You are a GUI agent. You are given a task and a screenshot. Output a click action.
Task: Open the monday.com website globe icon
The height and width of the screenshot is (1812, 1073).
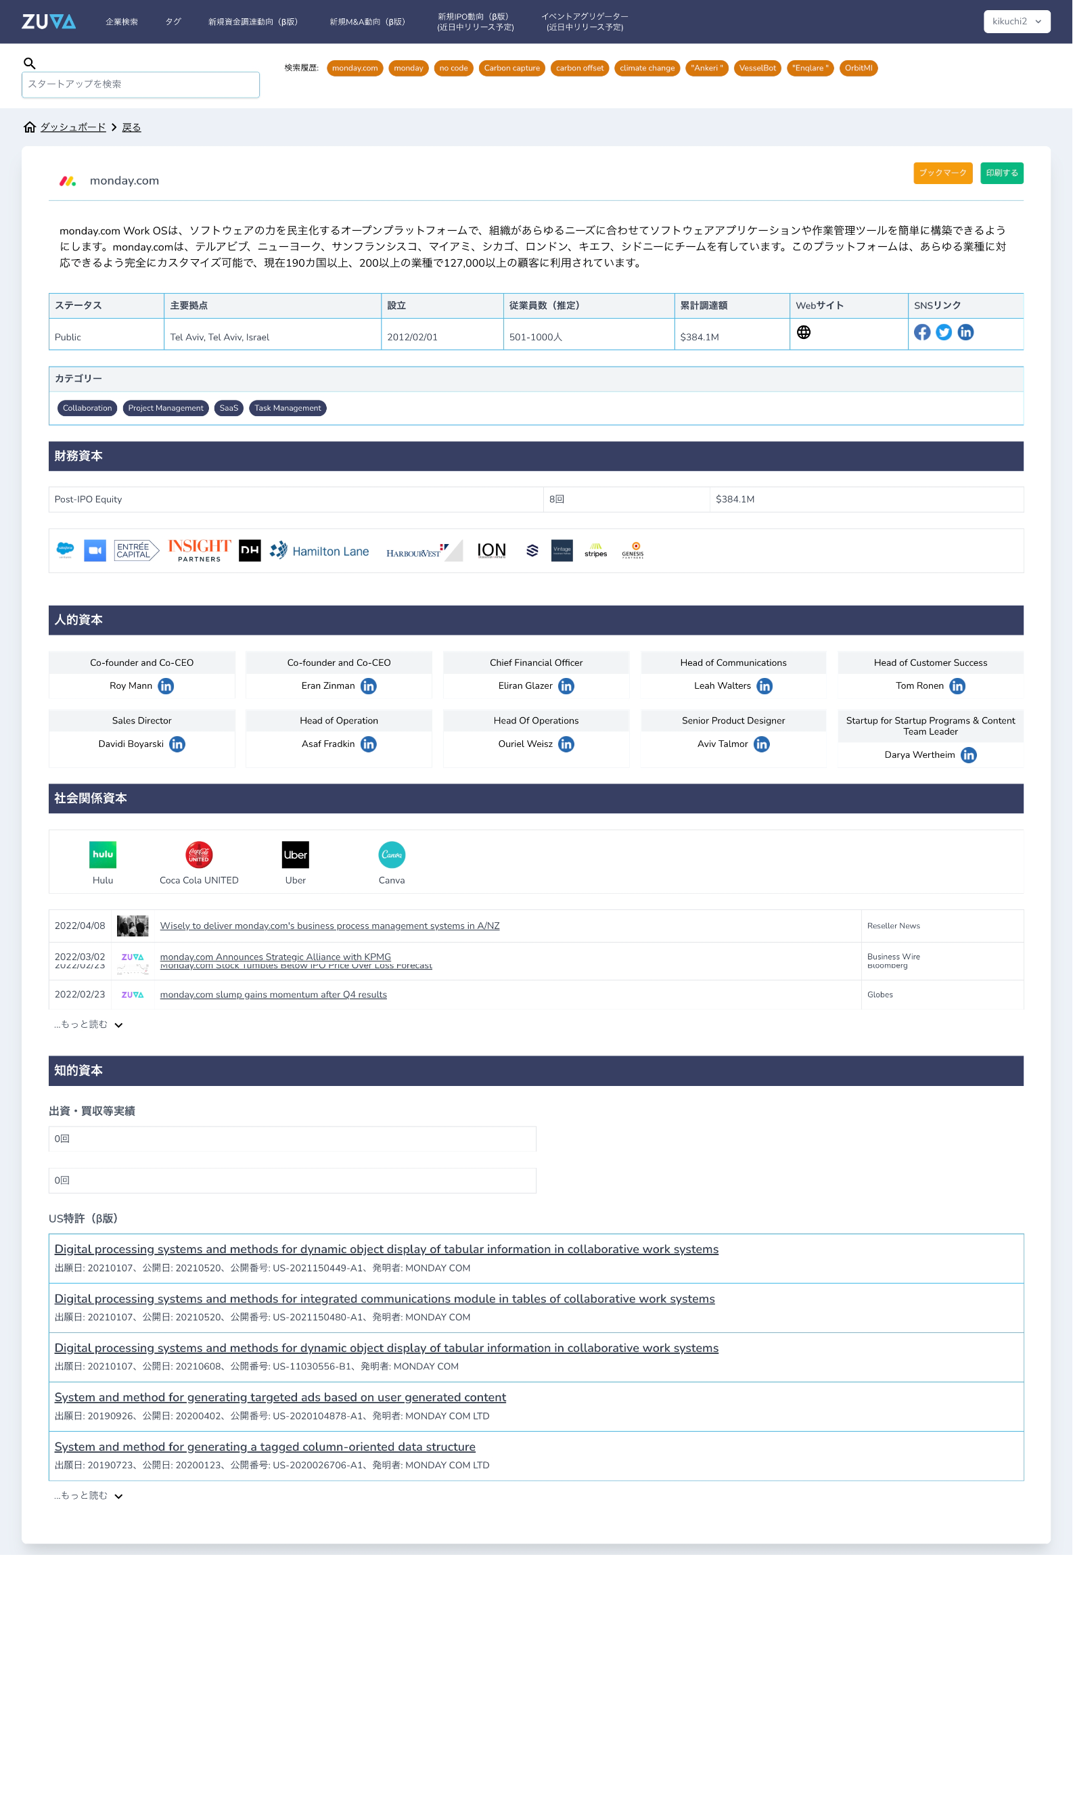pos(804,333)
